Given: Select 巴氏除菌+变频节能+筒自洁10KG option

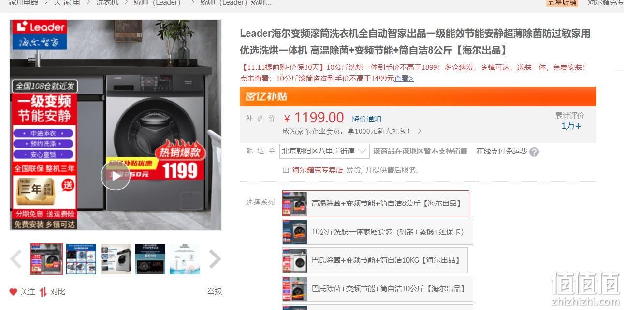Looking at the screenshot, I should pyautogui.click(x=375, y=260).
